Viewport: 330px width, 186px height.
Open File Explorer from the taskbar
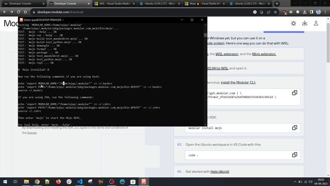pos(26,181)
